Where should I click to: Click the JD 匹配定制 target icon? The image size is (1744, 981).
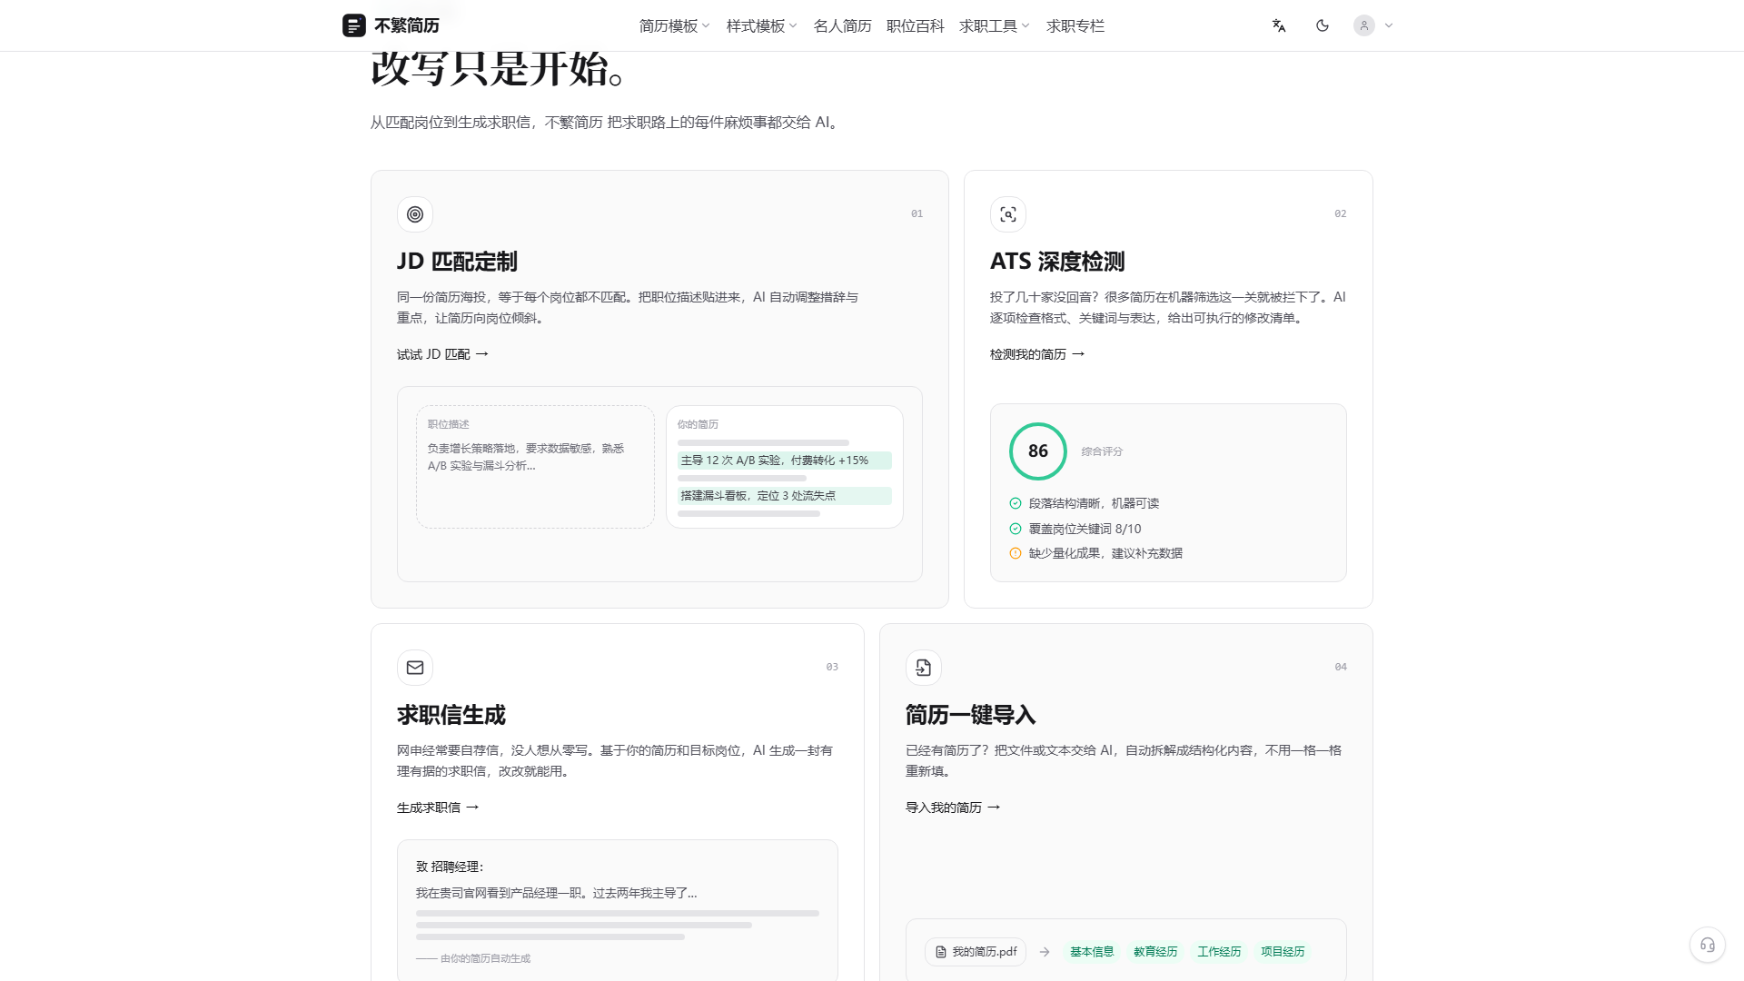pyautogui.click(x=415, y=214)
